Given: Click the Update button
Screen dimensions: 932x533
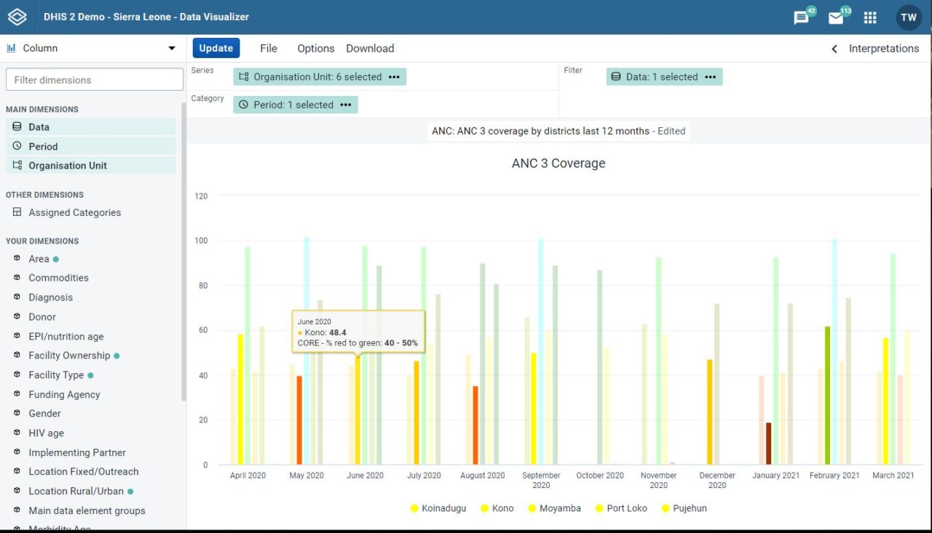Looking at the screenshot, I should tap(216, 47).
